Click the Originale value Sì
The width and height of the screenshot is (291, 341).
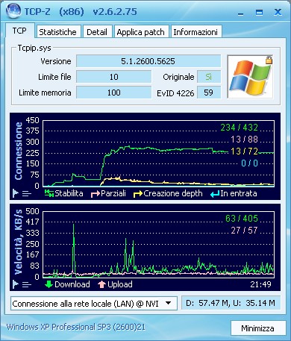(209, 77)
